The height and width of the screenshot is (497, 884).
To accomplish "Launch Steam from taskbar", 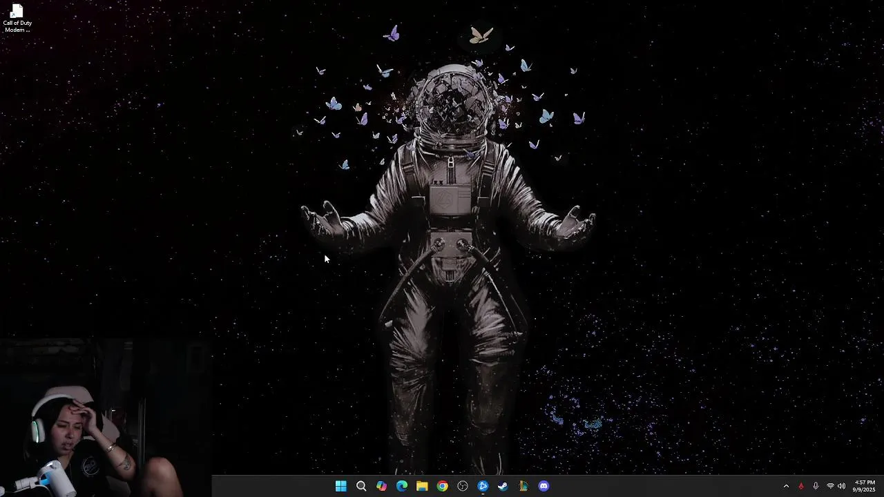I will click(503, 486).
